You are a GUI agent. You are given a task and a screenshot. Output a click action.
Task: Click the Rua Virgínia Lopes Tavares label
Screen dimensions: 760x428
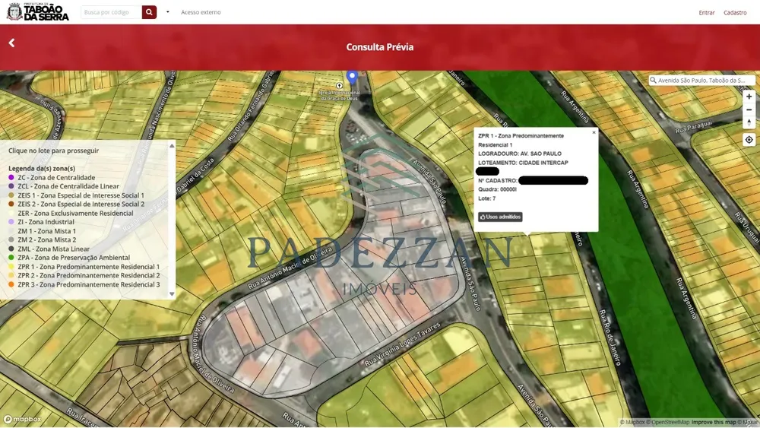[x=402, y=344]
